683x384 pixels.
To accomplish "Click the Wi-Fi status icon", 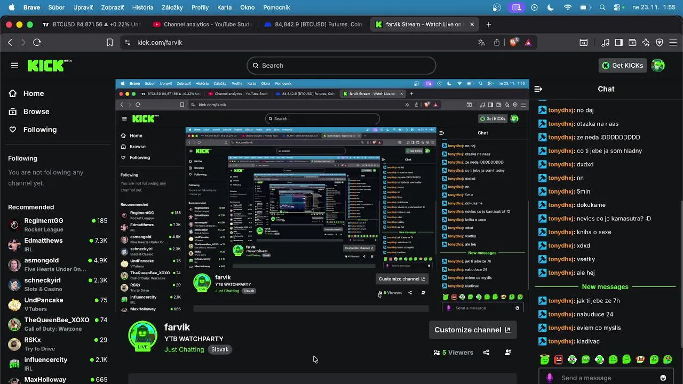I will click(x=568, y=7).
